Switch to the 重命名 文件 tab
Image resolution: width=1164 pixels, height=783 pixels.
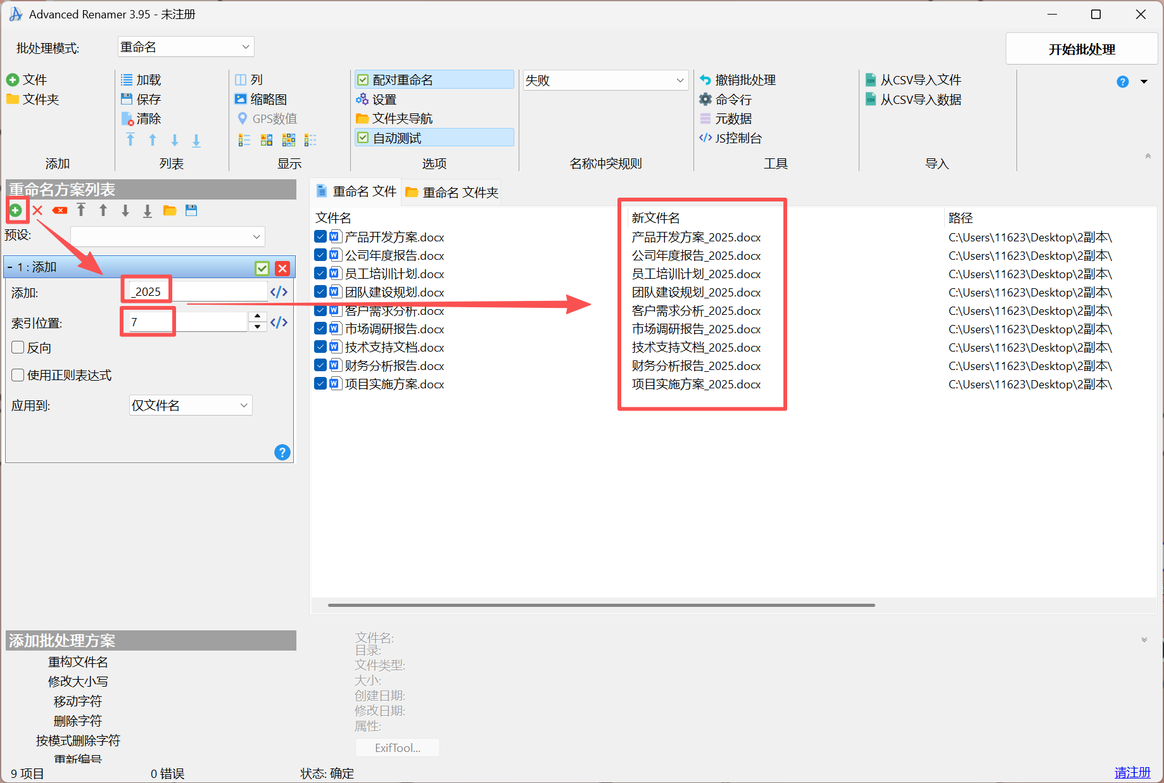(x=357, y=191)
